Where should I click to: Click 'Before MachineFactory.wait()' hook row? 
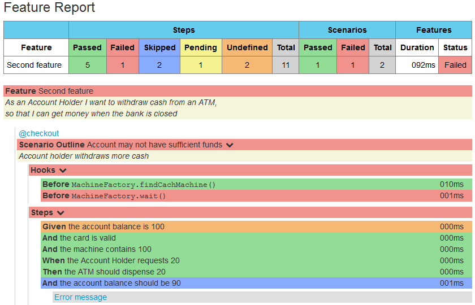256,196
